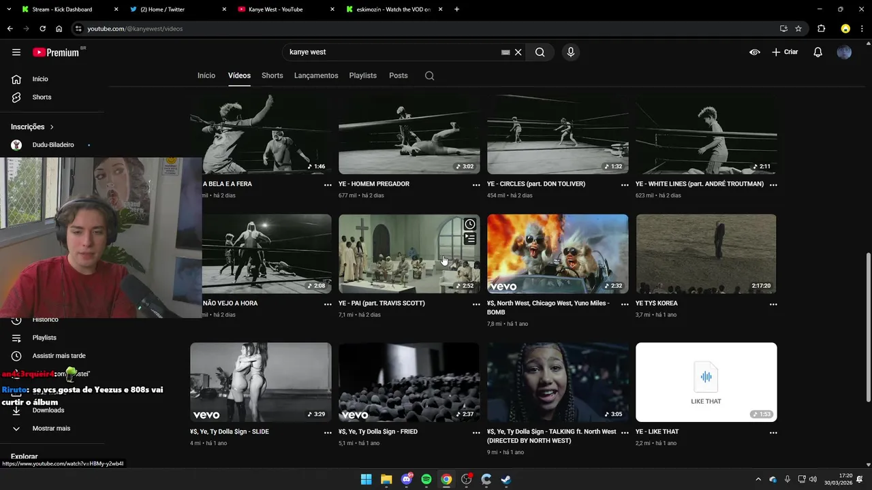Expand Mostrar mais in sidebar
The width and height of the screenshot is (872, 490).
click(x=51, y=429)
